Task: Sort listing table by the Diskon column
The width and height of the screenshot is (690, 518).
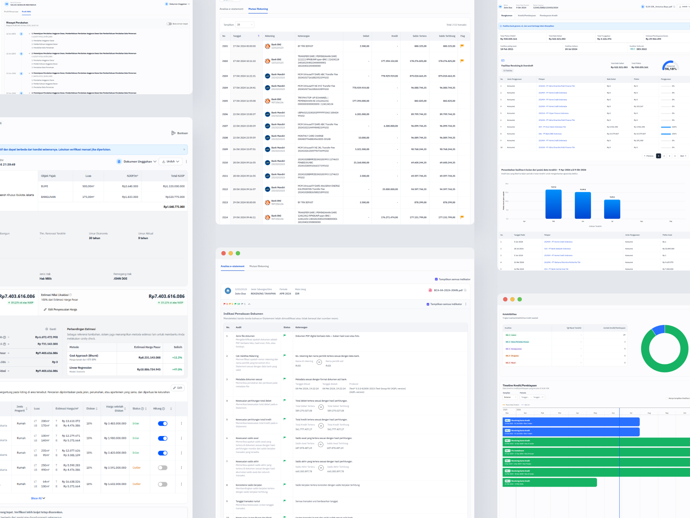Action: tap(97, 409)
